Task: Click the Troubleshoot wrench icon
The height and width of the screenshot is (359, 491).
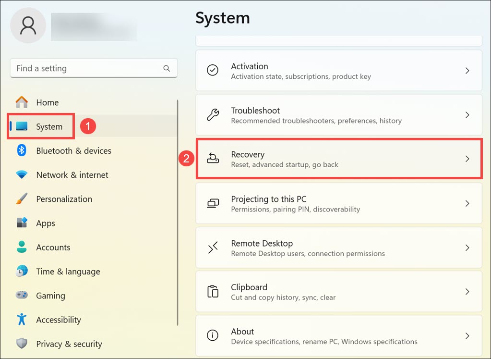Action: pos(213,115)
